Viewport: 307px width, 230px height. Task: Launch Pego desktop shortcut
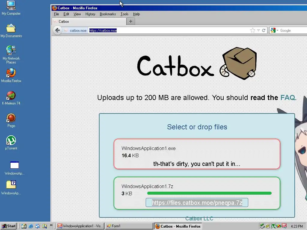[11, 120]
